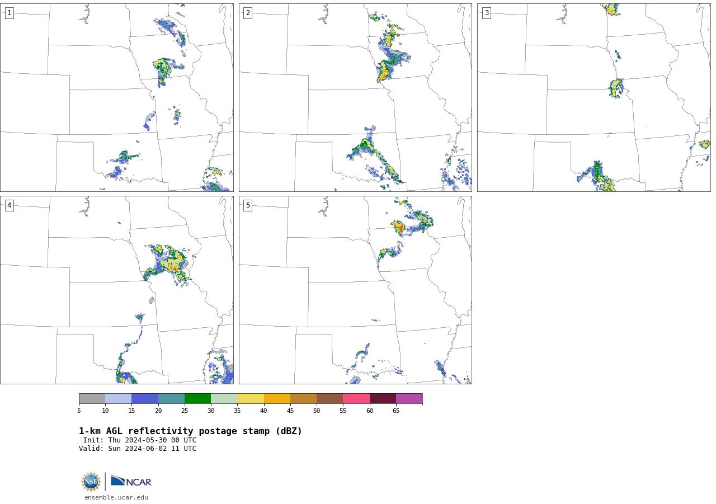
Task: Click the ensemble.ucar.edu text
Action: [116, 498]
